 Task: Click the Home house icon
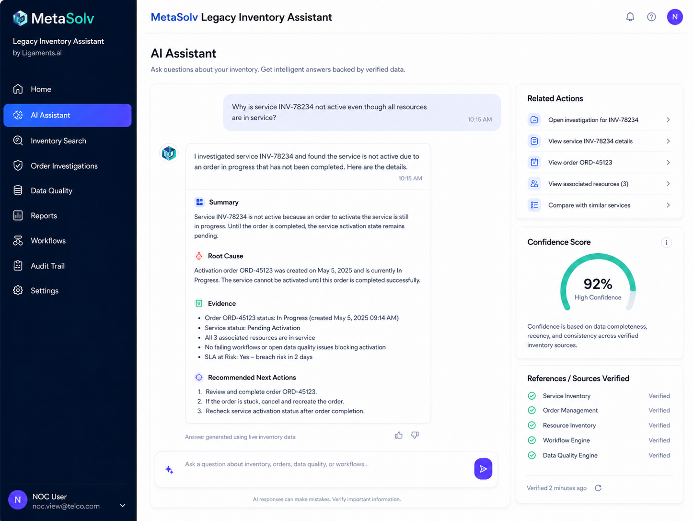pos(18,89)
